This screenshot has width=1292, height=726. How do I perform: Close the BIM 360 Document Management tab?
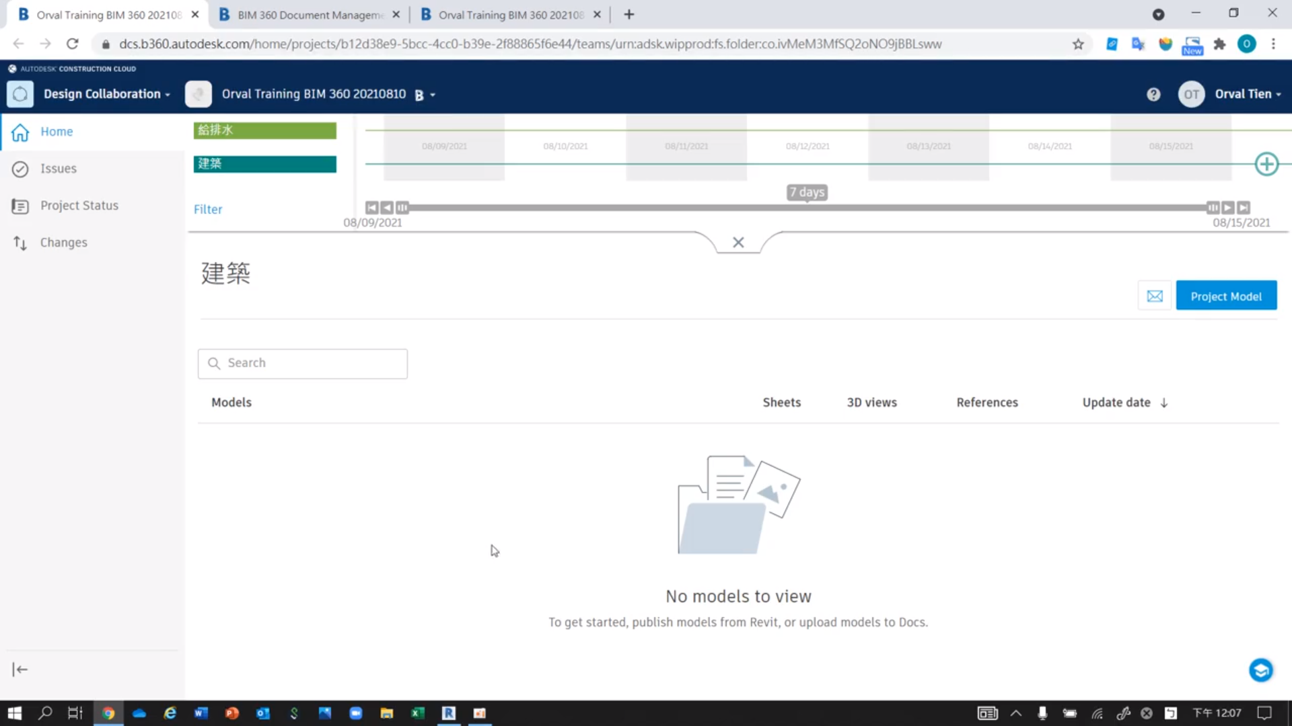click(396, 15)
